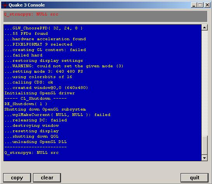The width and height of the screenshot is (212, 184).
Task: Click the line '...destroying window'
Action: (31, 126)
